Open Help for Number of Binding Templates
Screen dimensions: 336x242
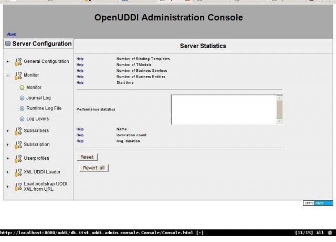click(x=80, y=59)
